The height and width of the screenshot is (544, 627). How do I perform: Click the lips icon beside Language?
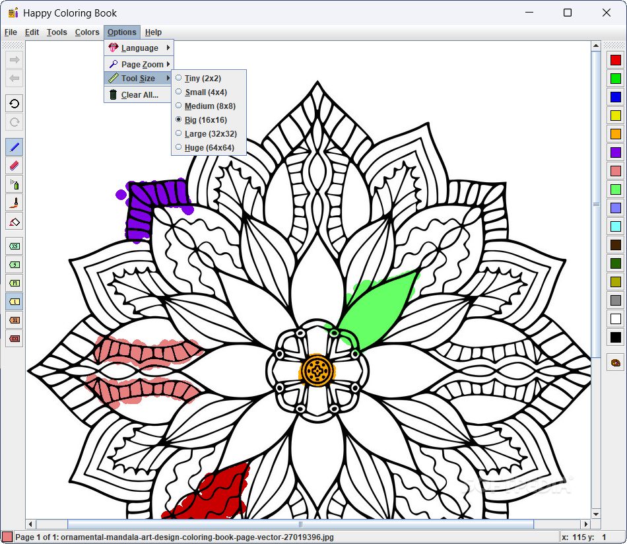[x=113, y=48]
